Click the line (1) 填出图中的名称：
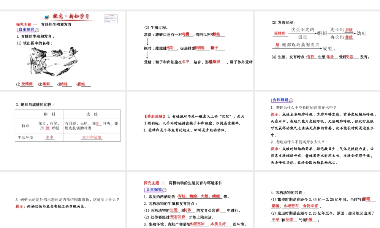Screen dimensions: 380x228 tap(35, 43)
